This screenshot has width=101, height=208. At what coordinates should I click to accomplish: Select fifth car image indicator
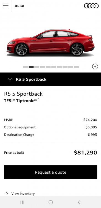coord(48,67)
